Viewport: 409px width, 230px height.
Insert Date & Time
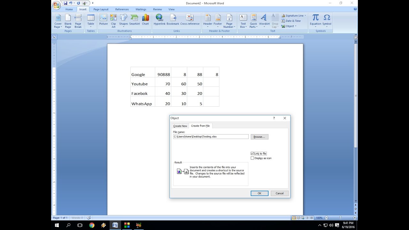[x=291, y=21]
